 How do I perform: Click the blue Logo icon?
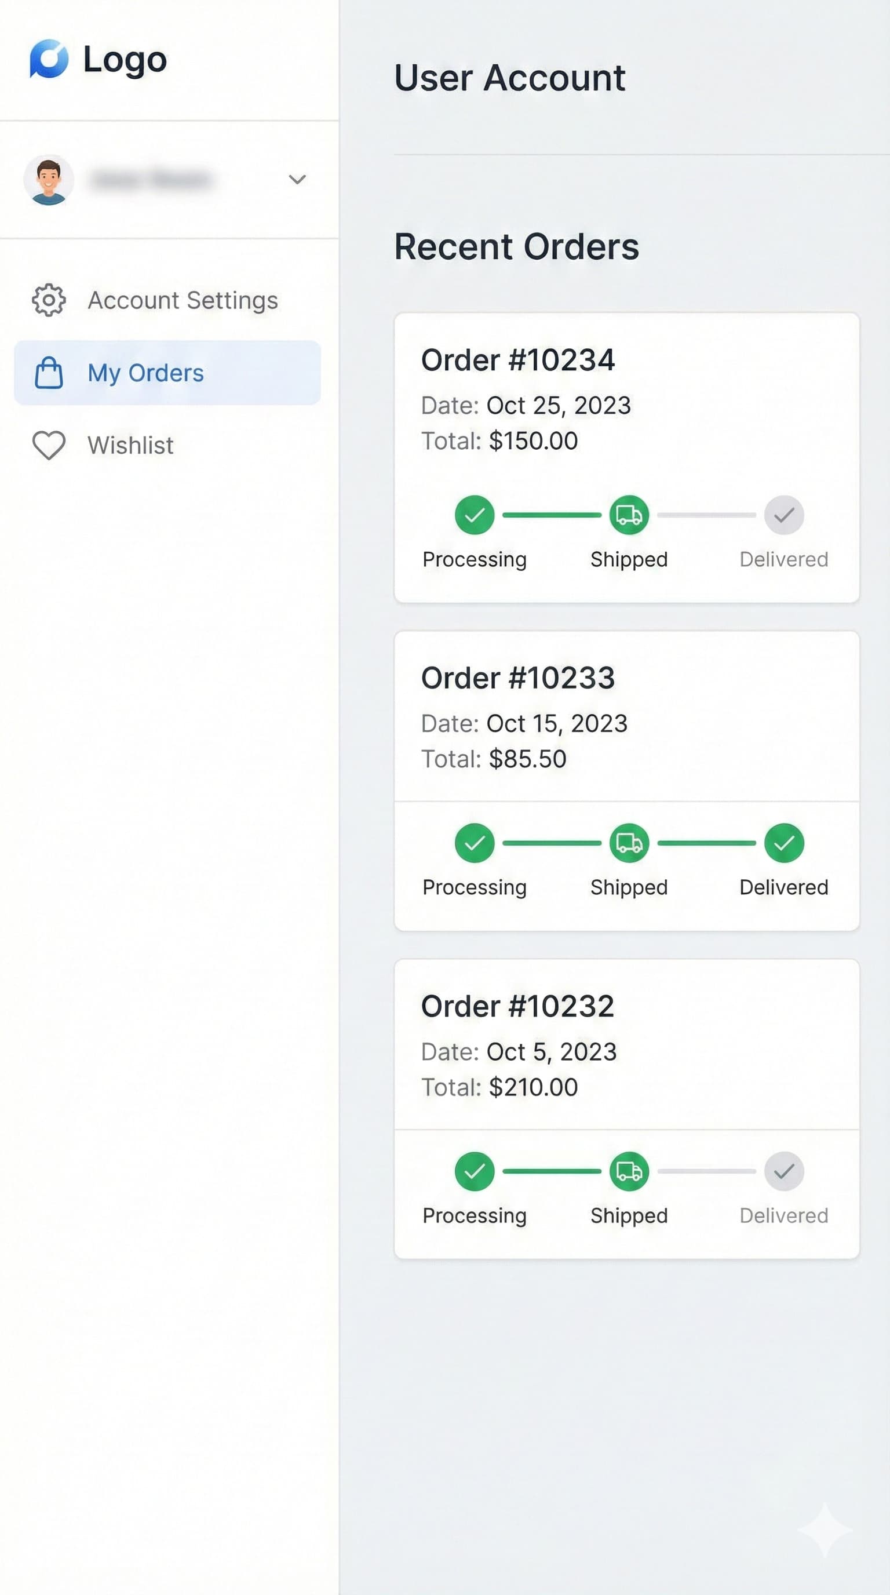tap(49, 59)
